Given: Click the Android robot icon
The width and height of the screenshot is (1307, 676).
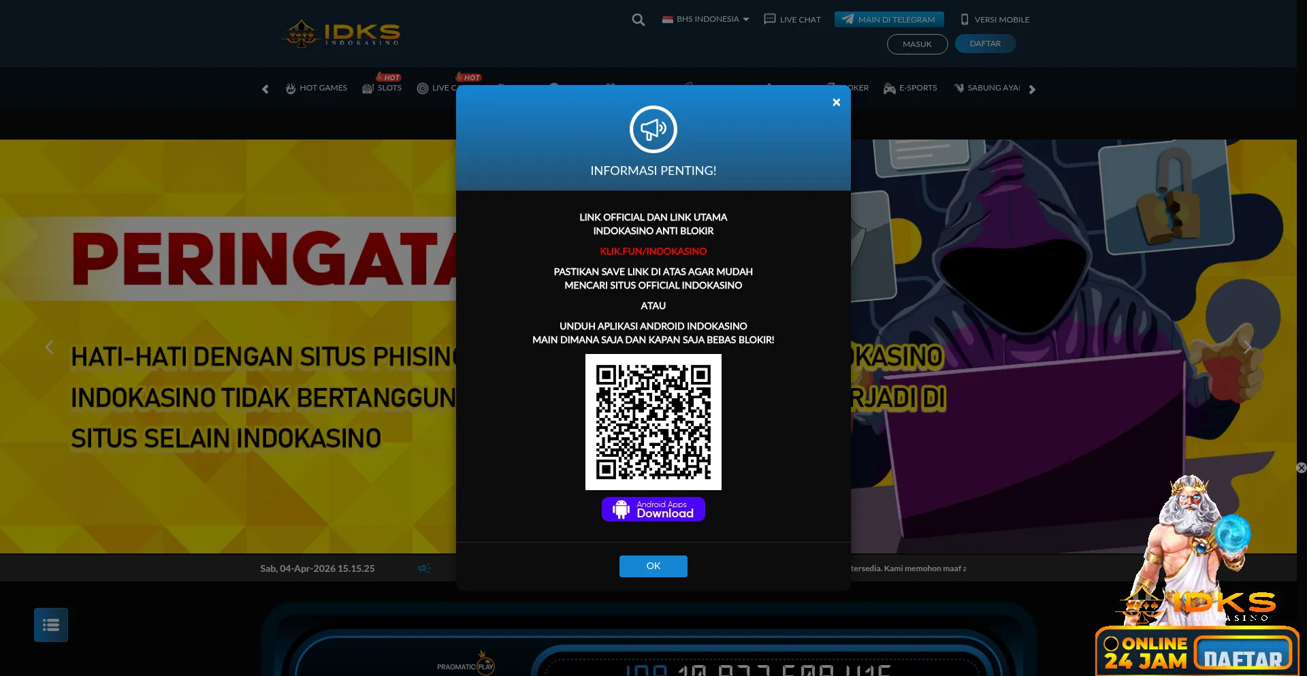Looking at the screenshot, I should point(621,509).
